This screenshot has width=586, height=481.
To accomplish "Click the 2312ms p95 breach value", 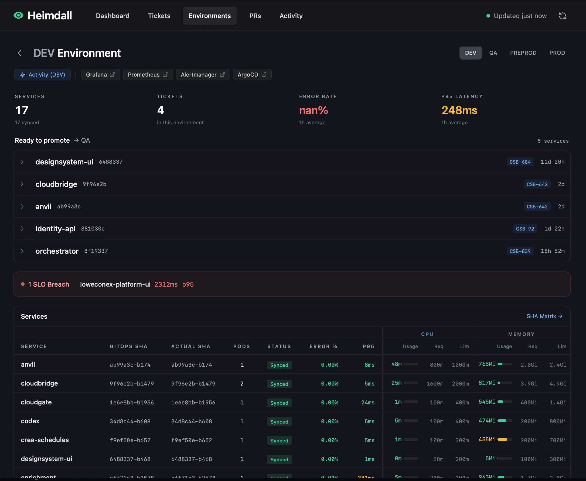I will (x=174, y=284).
